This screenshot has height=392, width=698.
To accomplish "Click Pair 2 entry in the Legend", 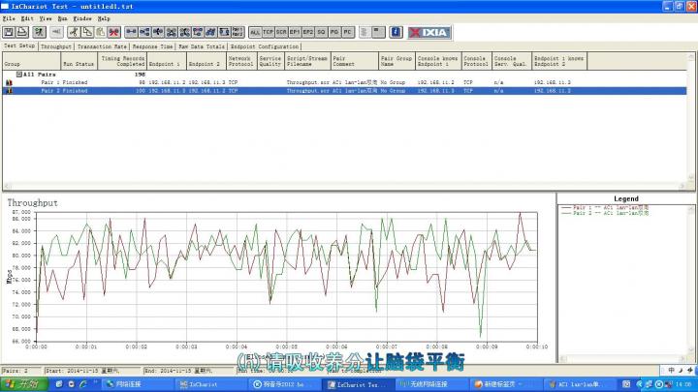I will point(605,213).
